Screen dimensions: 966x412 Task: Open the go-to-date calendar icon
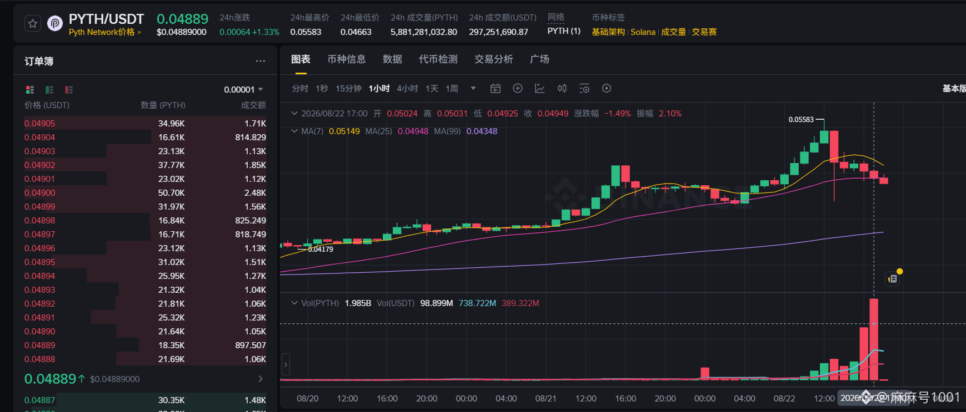tap(495, 89)
